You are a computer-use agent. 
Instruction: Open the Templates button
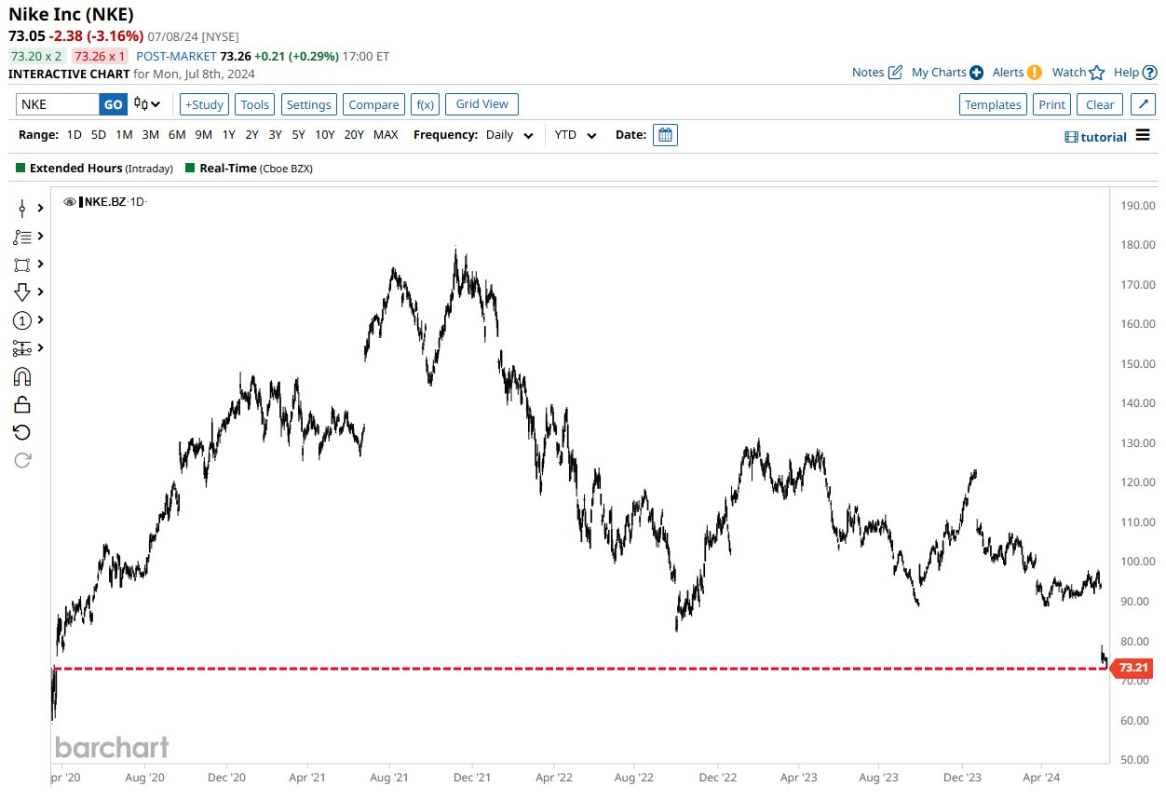[993, 104]
